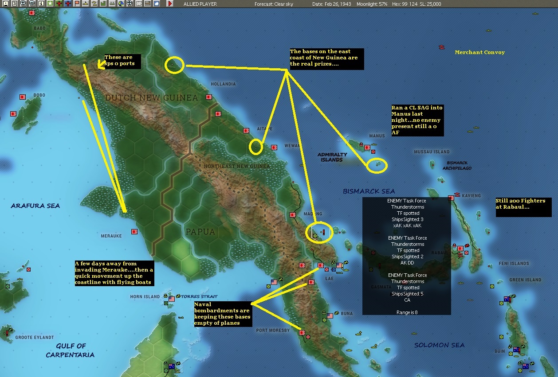Select the Japanese flag next to Aitape
Screen dimensions: 558x377
click(x=246, y=131)
